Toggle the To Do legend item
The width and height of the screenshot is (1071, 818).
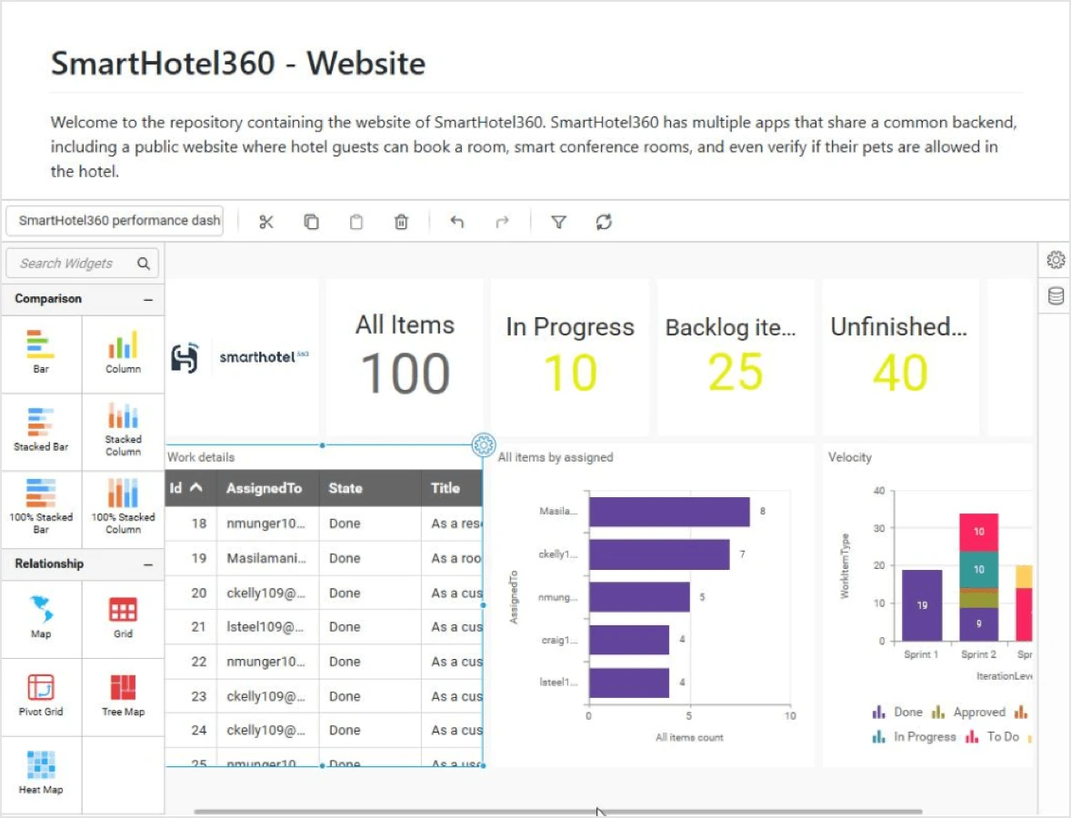[x=994, y=737]
